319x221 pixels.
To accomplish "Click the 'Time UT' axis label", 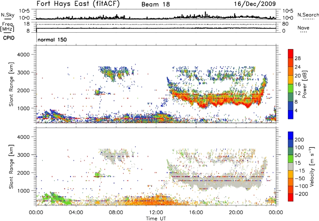I will pos(156,218).
